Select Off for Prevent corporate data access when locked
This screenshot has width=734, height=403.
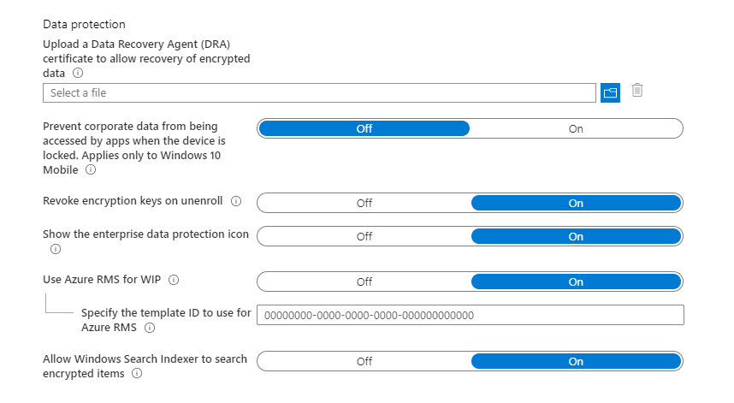pos(364,128)
